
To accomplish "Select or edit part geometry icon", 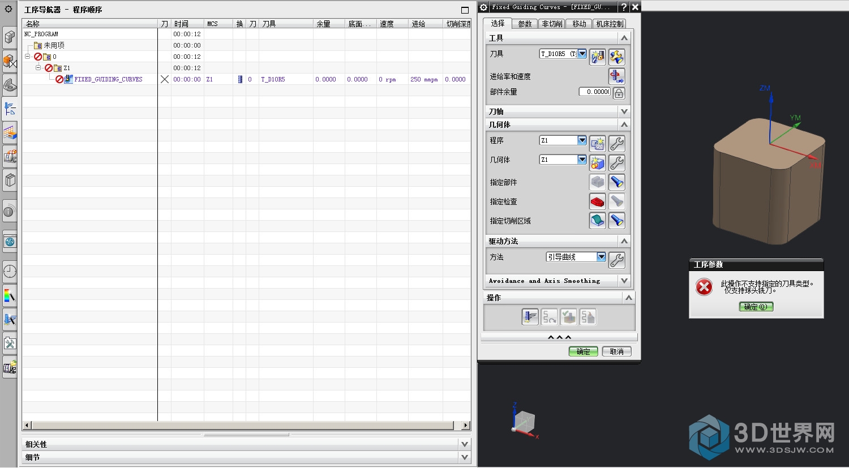I will pyautogui.click(x=598, y=182).
